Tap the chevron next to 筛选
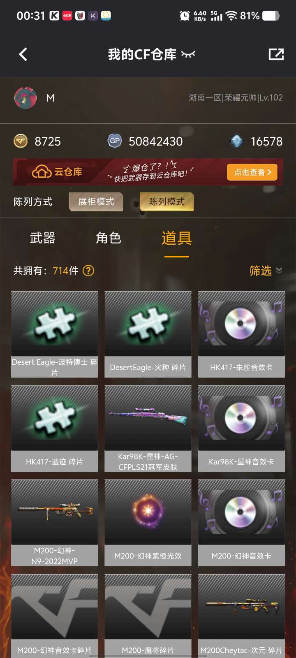Viewport: 296px width, 658px height. coord(279,270)
